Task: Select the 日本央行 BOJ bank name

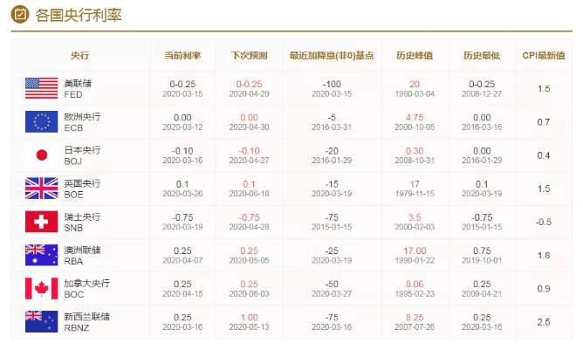Action: 82,155
